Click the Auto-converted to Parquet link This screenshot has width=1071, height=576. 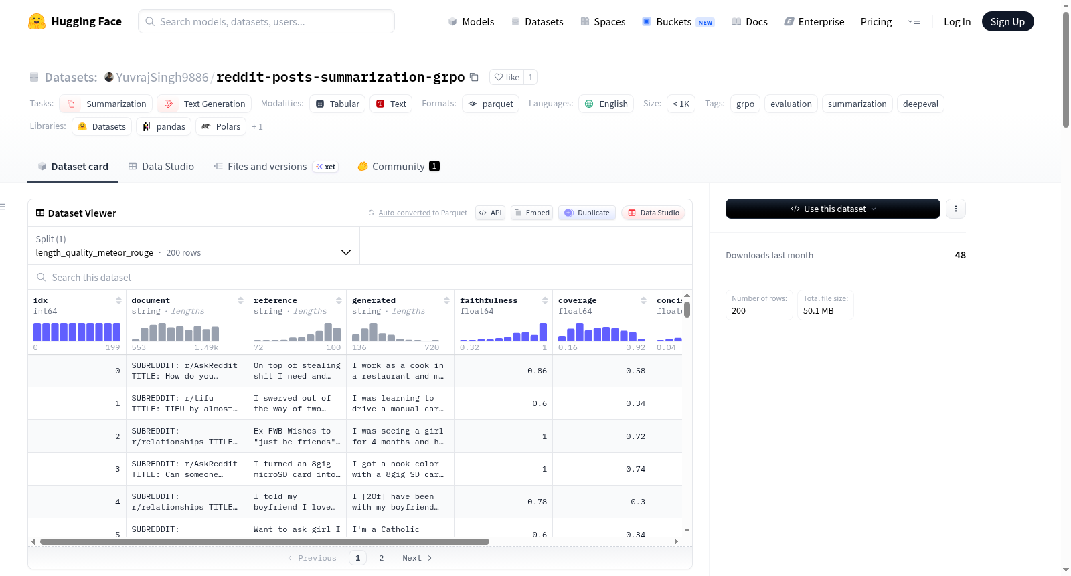[404, 213]
